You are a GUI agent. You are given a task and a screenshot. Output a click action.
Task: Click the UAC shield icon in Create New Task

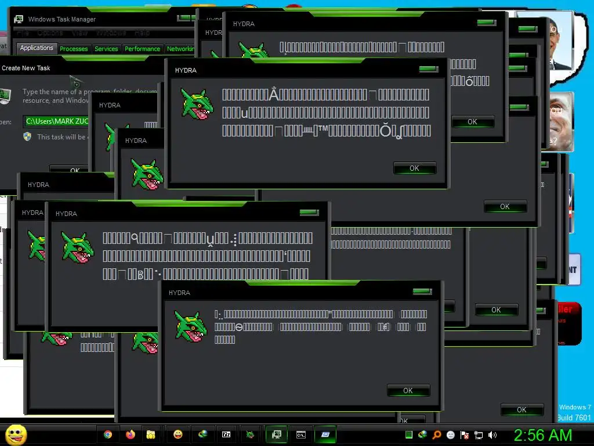coord(27,136)
